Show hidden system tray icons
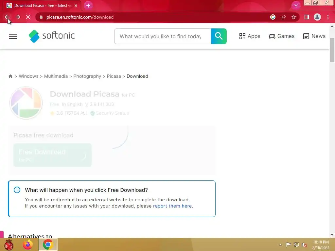Screen dimensions: 335x251 point(280,245)
